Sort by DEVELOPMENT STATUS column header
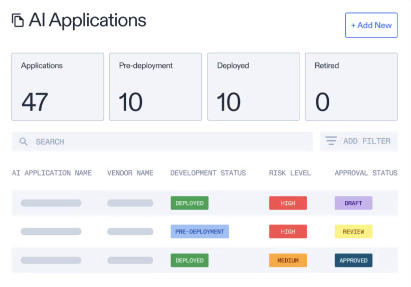The width and height of the screenshot is (411, 287). (x=208, y=173)
